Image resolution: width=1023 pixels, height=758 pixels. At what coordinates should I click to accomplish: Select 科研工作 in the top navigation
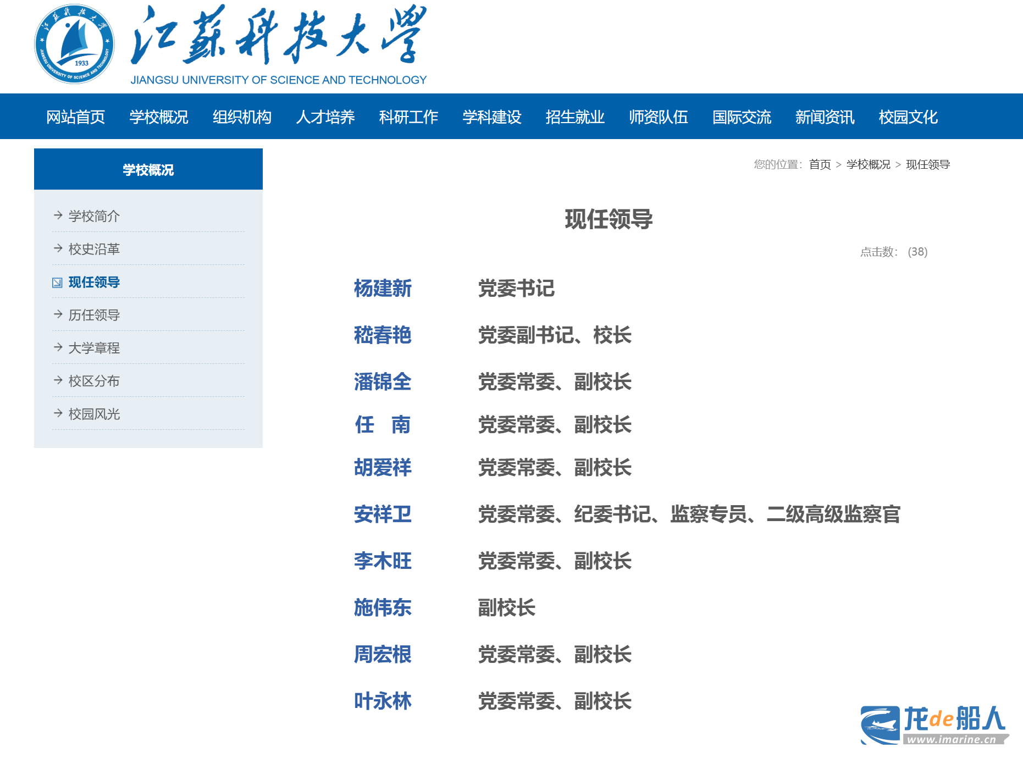(x=408, y=117)
